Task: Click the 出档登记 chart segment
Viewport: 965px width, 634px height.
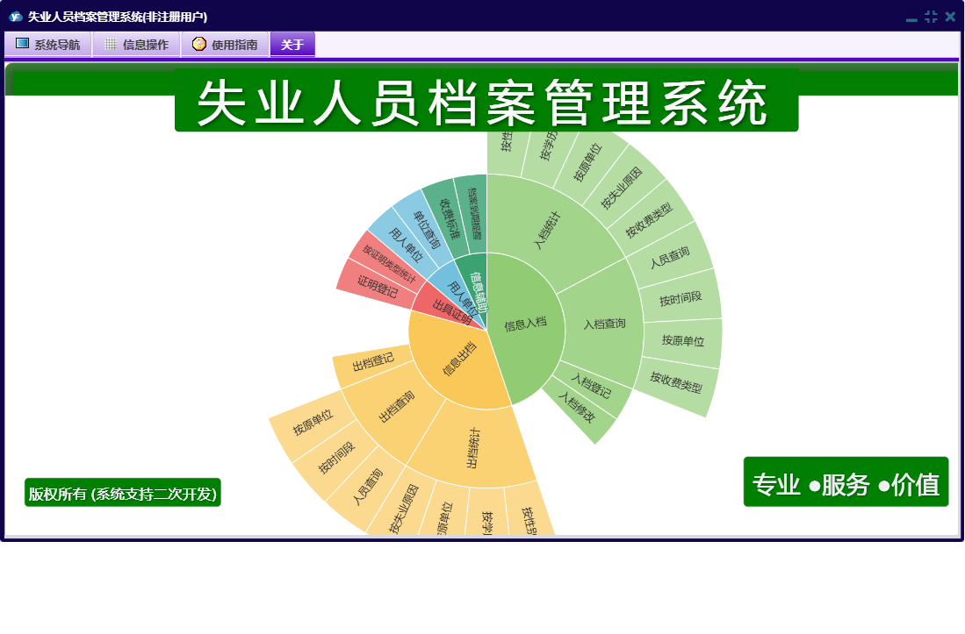Action: 372,363
